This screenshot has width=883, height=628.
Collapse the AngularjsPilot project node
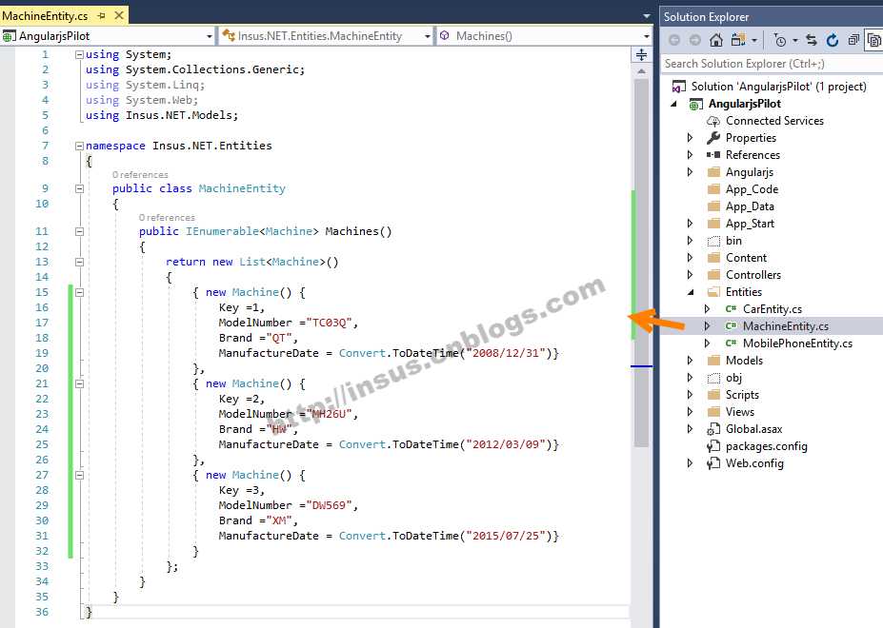(x=673, y=104)
